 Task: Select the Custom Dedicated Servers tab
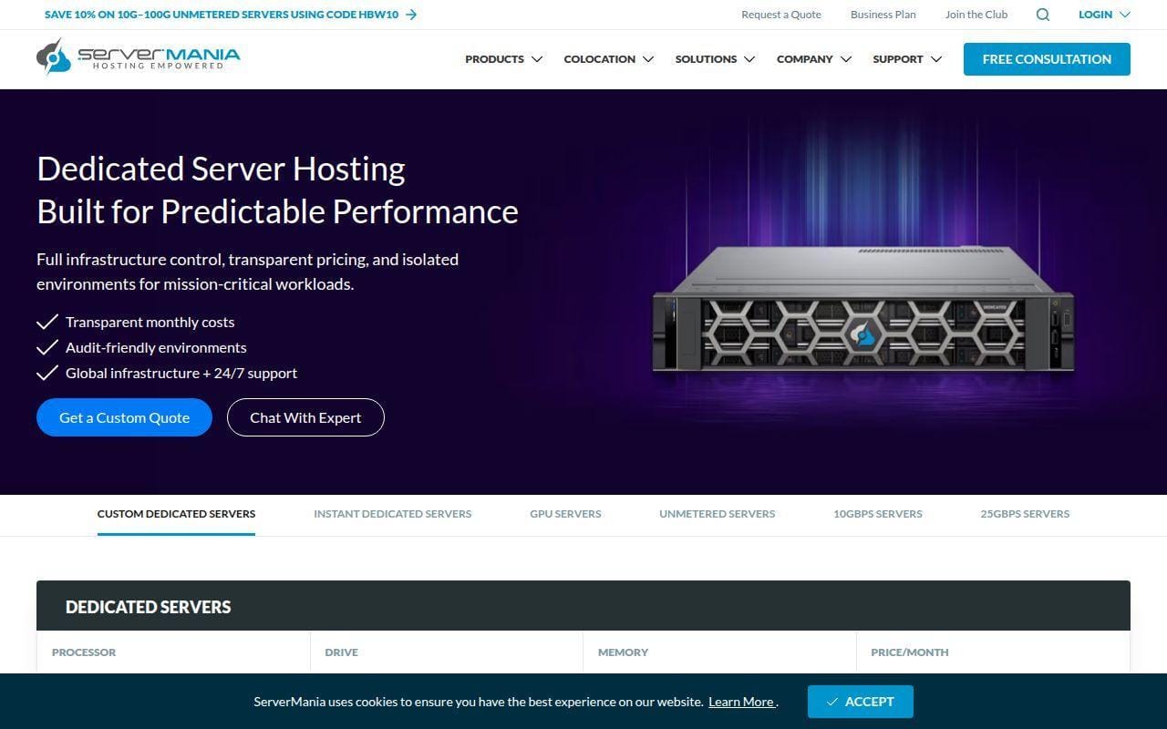click(x=176, y=514)
